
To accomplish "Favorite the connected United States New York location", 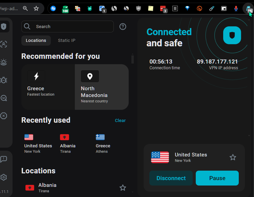I will coord(233,157).
